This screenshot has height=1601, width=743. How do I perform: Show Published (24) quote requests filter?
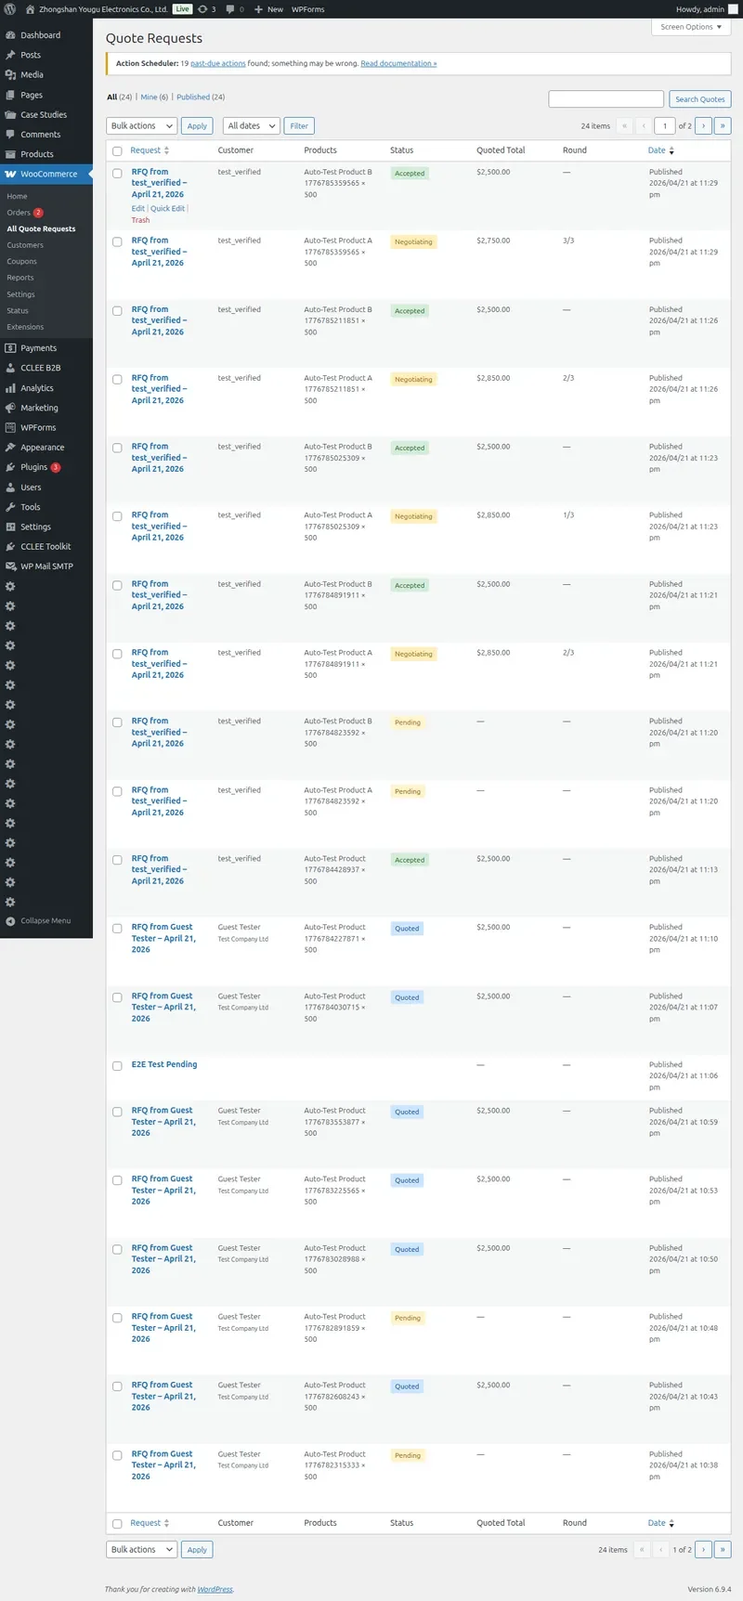(201, 98)
